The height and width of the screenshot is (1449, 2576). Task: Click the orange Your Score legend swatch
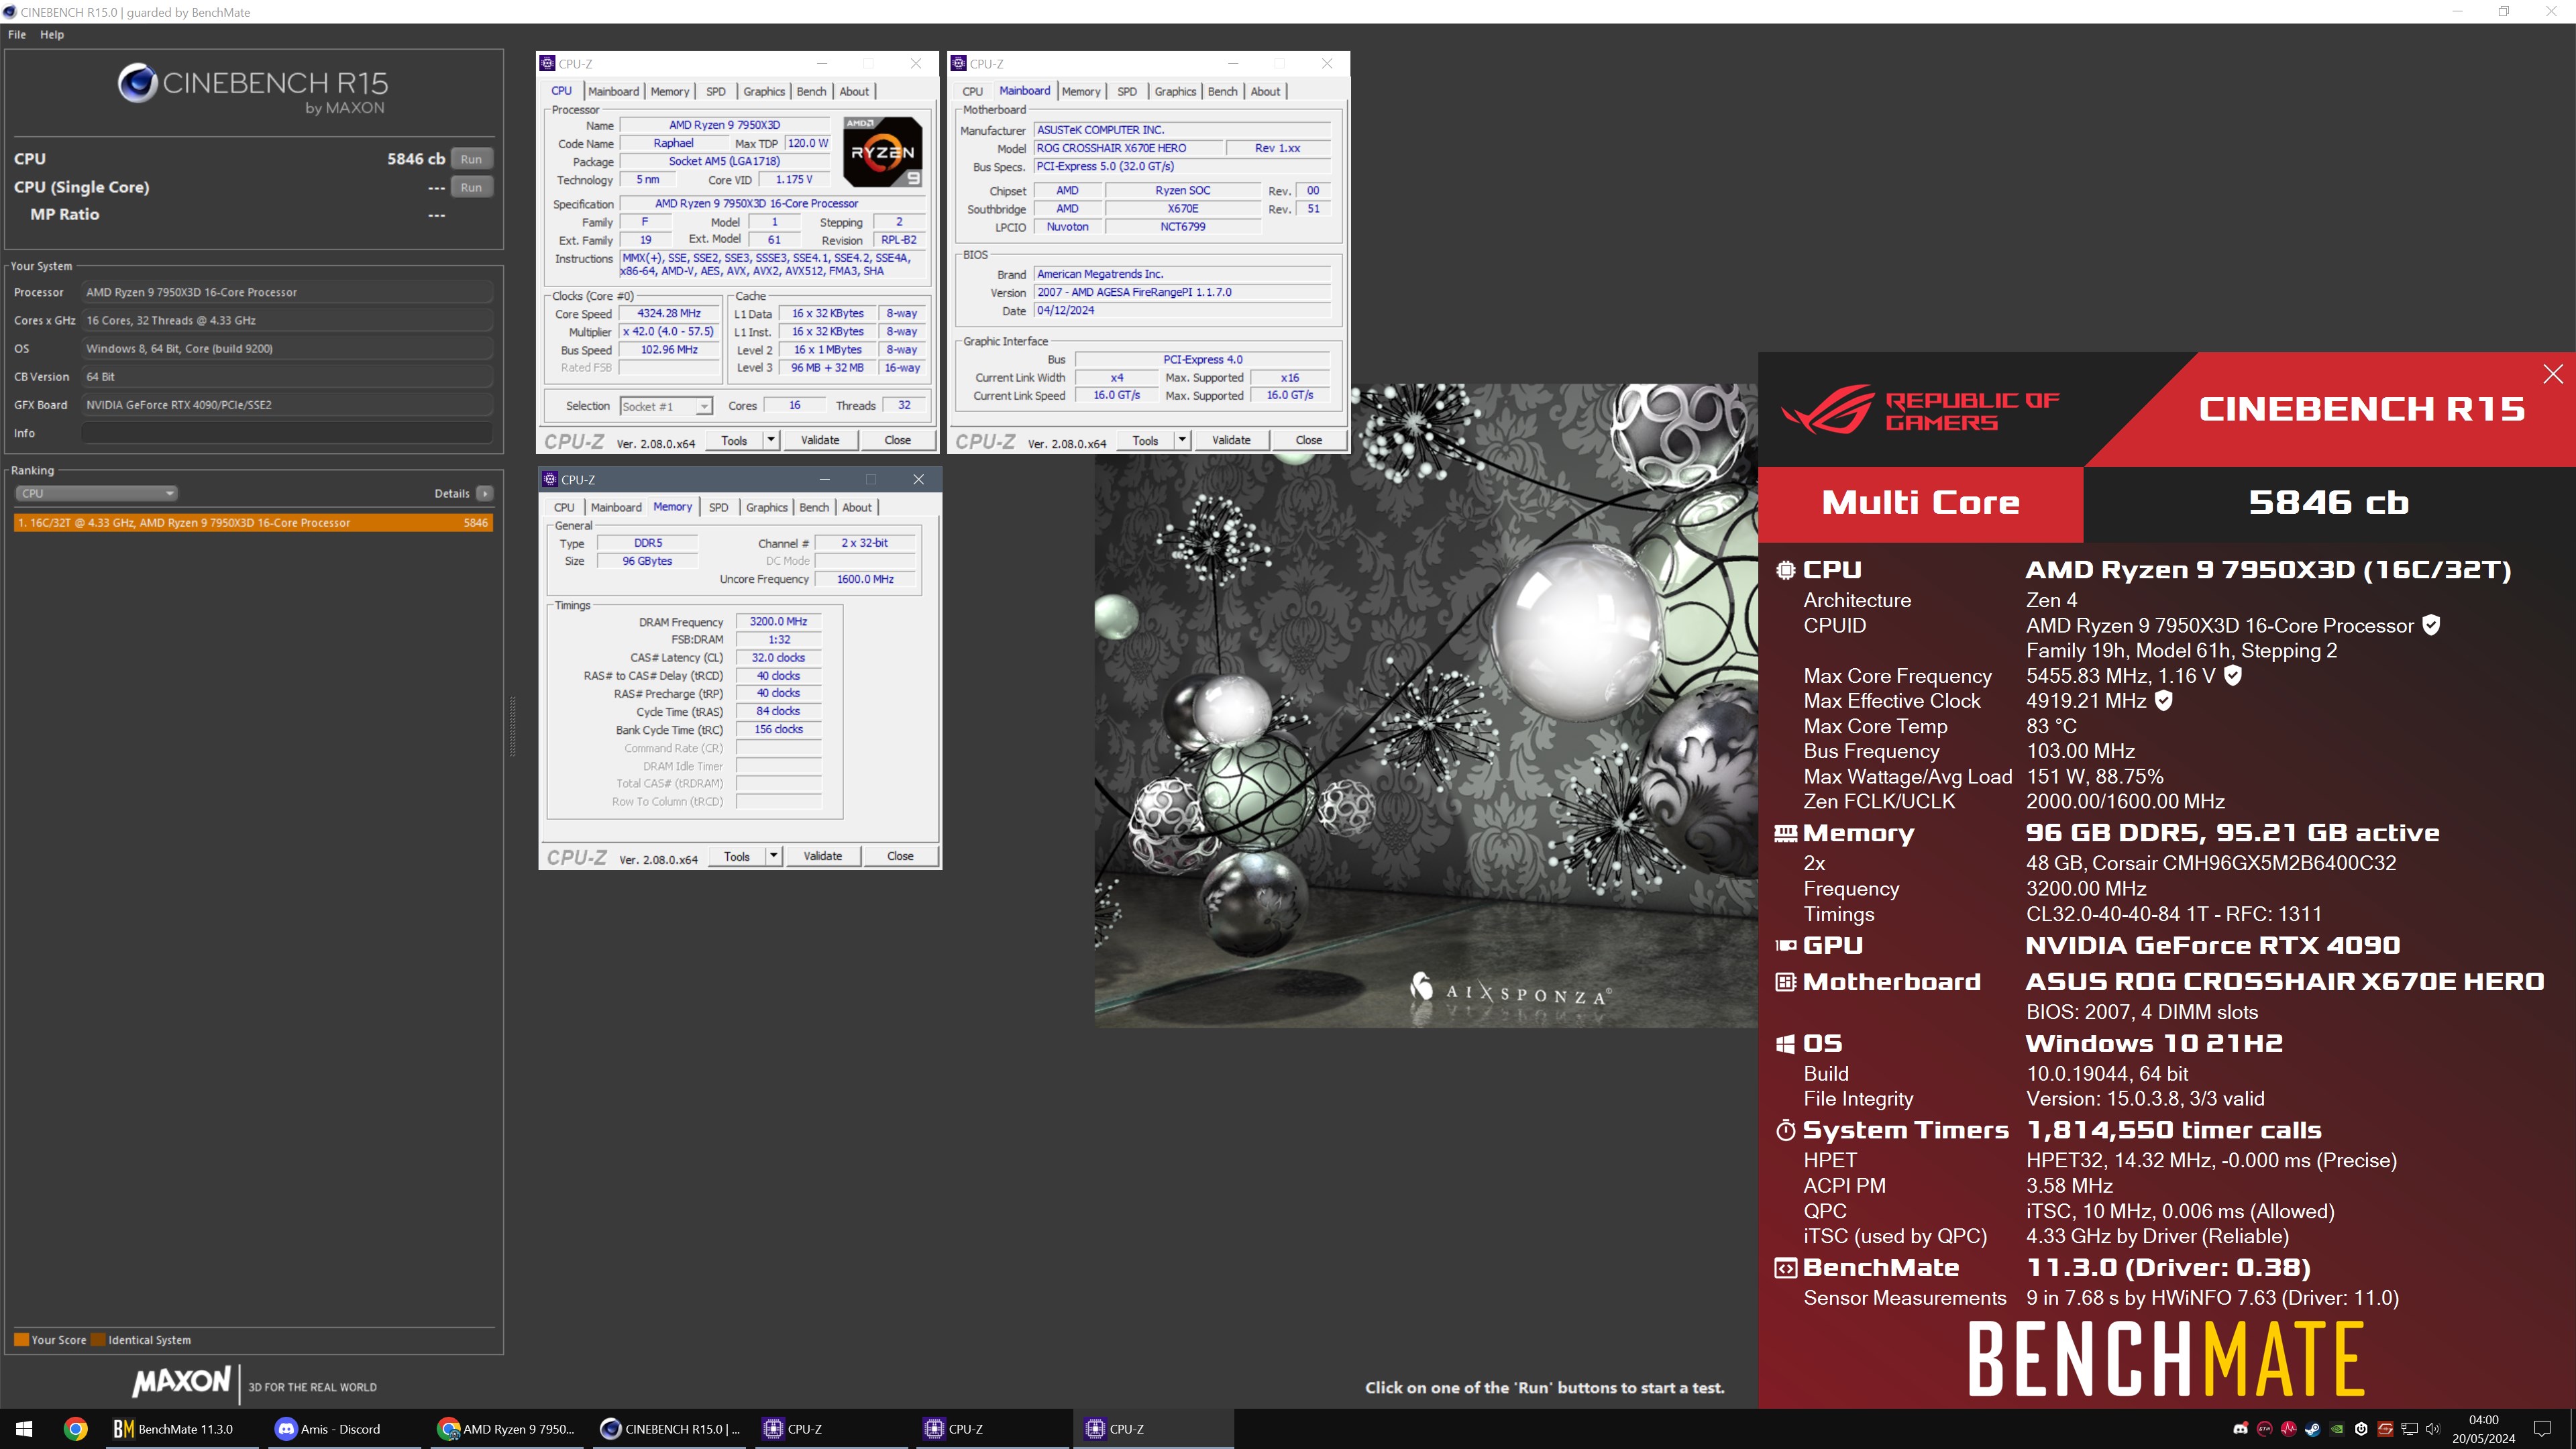(21, 1340)
